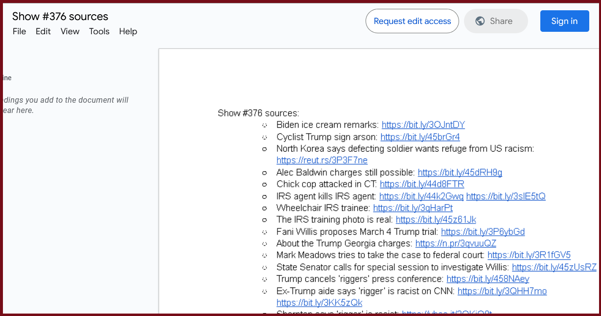The width and height of the screenshot is (601, 316).
Task: Click text 'Ex-Trump aide says rigger is racist'
Action: [x=366, y=291]
